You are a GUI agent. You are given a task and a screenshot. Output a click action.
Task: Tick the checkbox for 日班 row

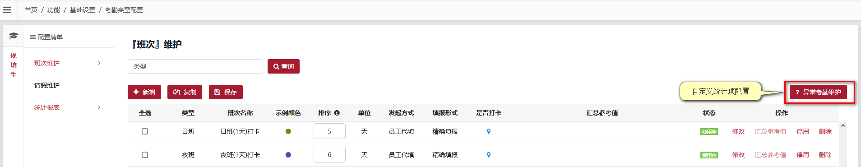point(145,131)
